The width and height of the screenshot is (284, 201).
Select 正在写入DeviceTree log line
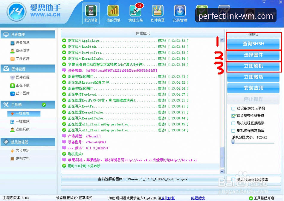pyautogui.click(x=125, y=53)
